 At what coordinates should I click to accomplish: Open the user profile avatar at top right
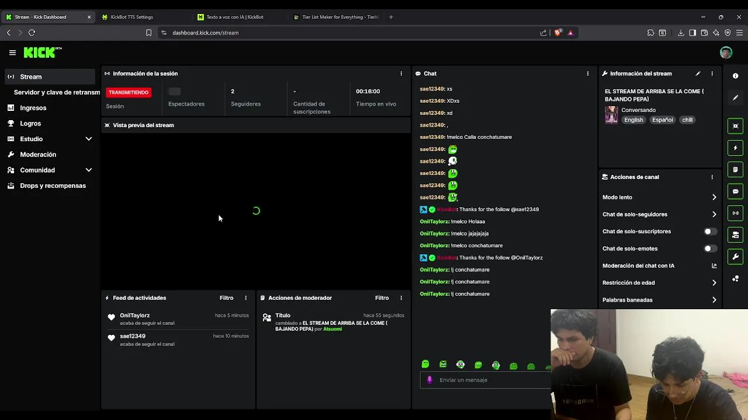[726, 52]
